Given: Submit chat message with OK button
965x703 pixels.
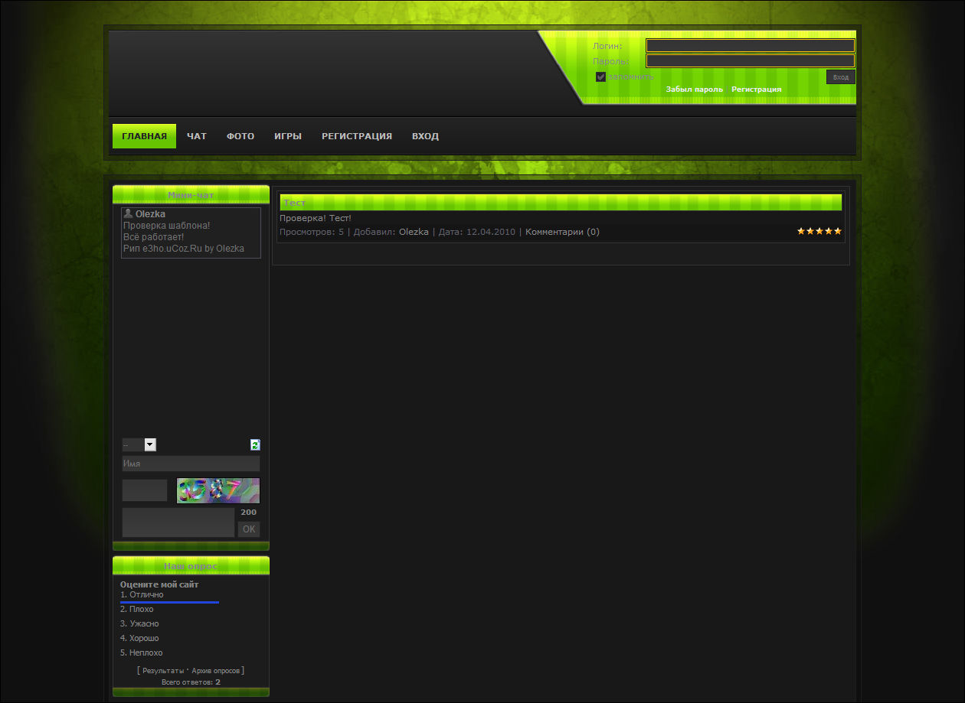Looking at the screenshot, I should [249, 529].
